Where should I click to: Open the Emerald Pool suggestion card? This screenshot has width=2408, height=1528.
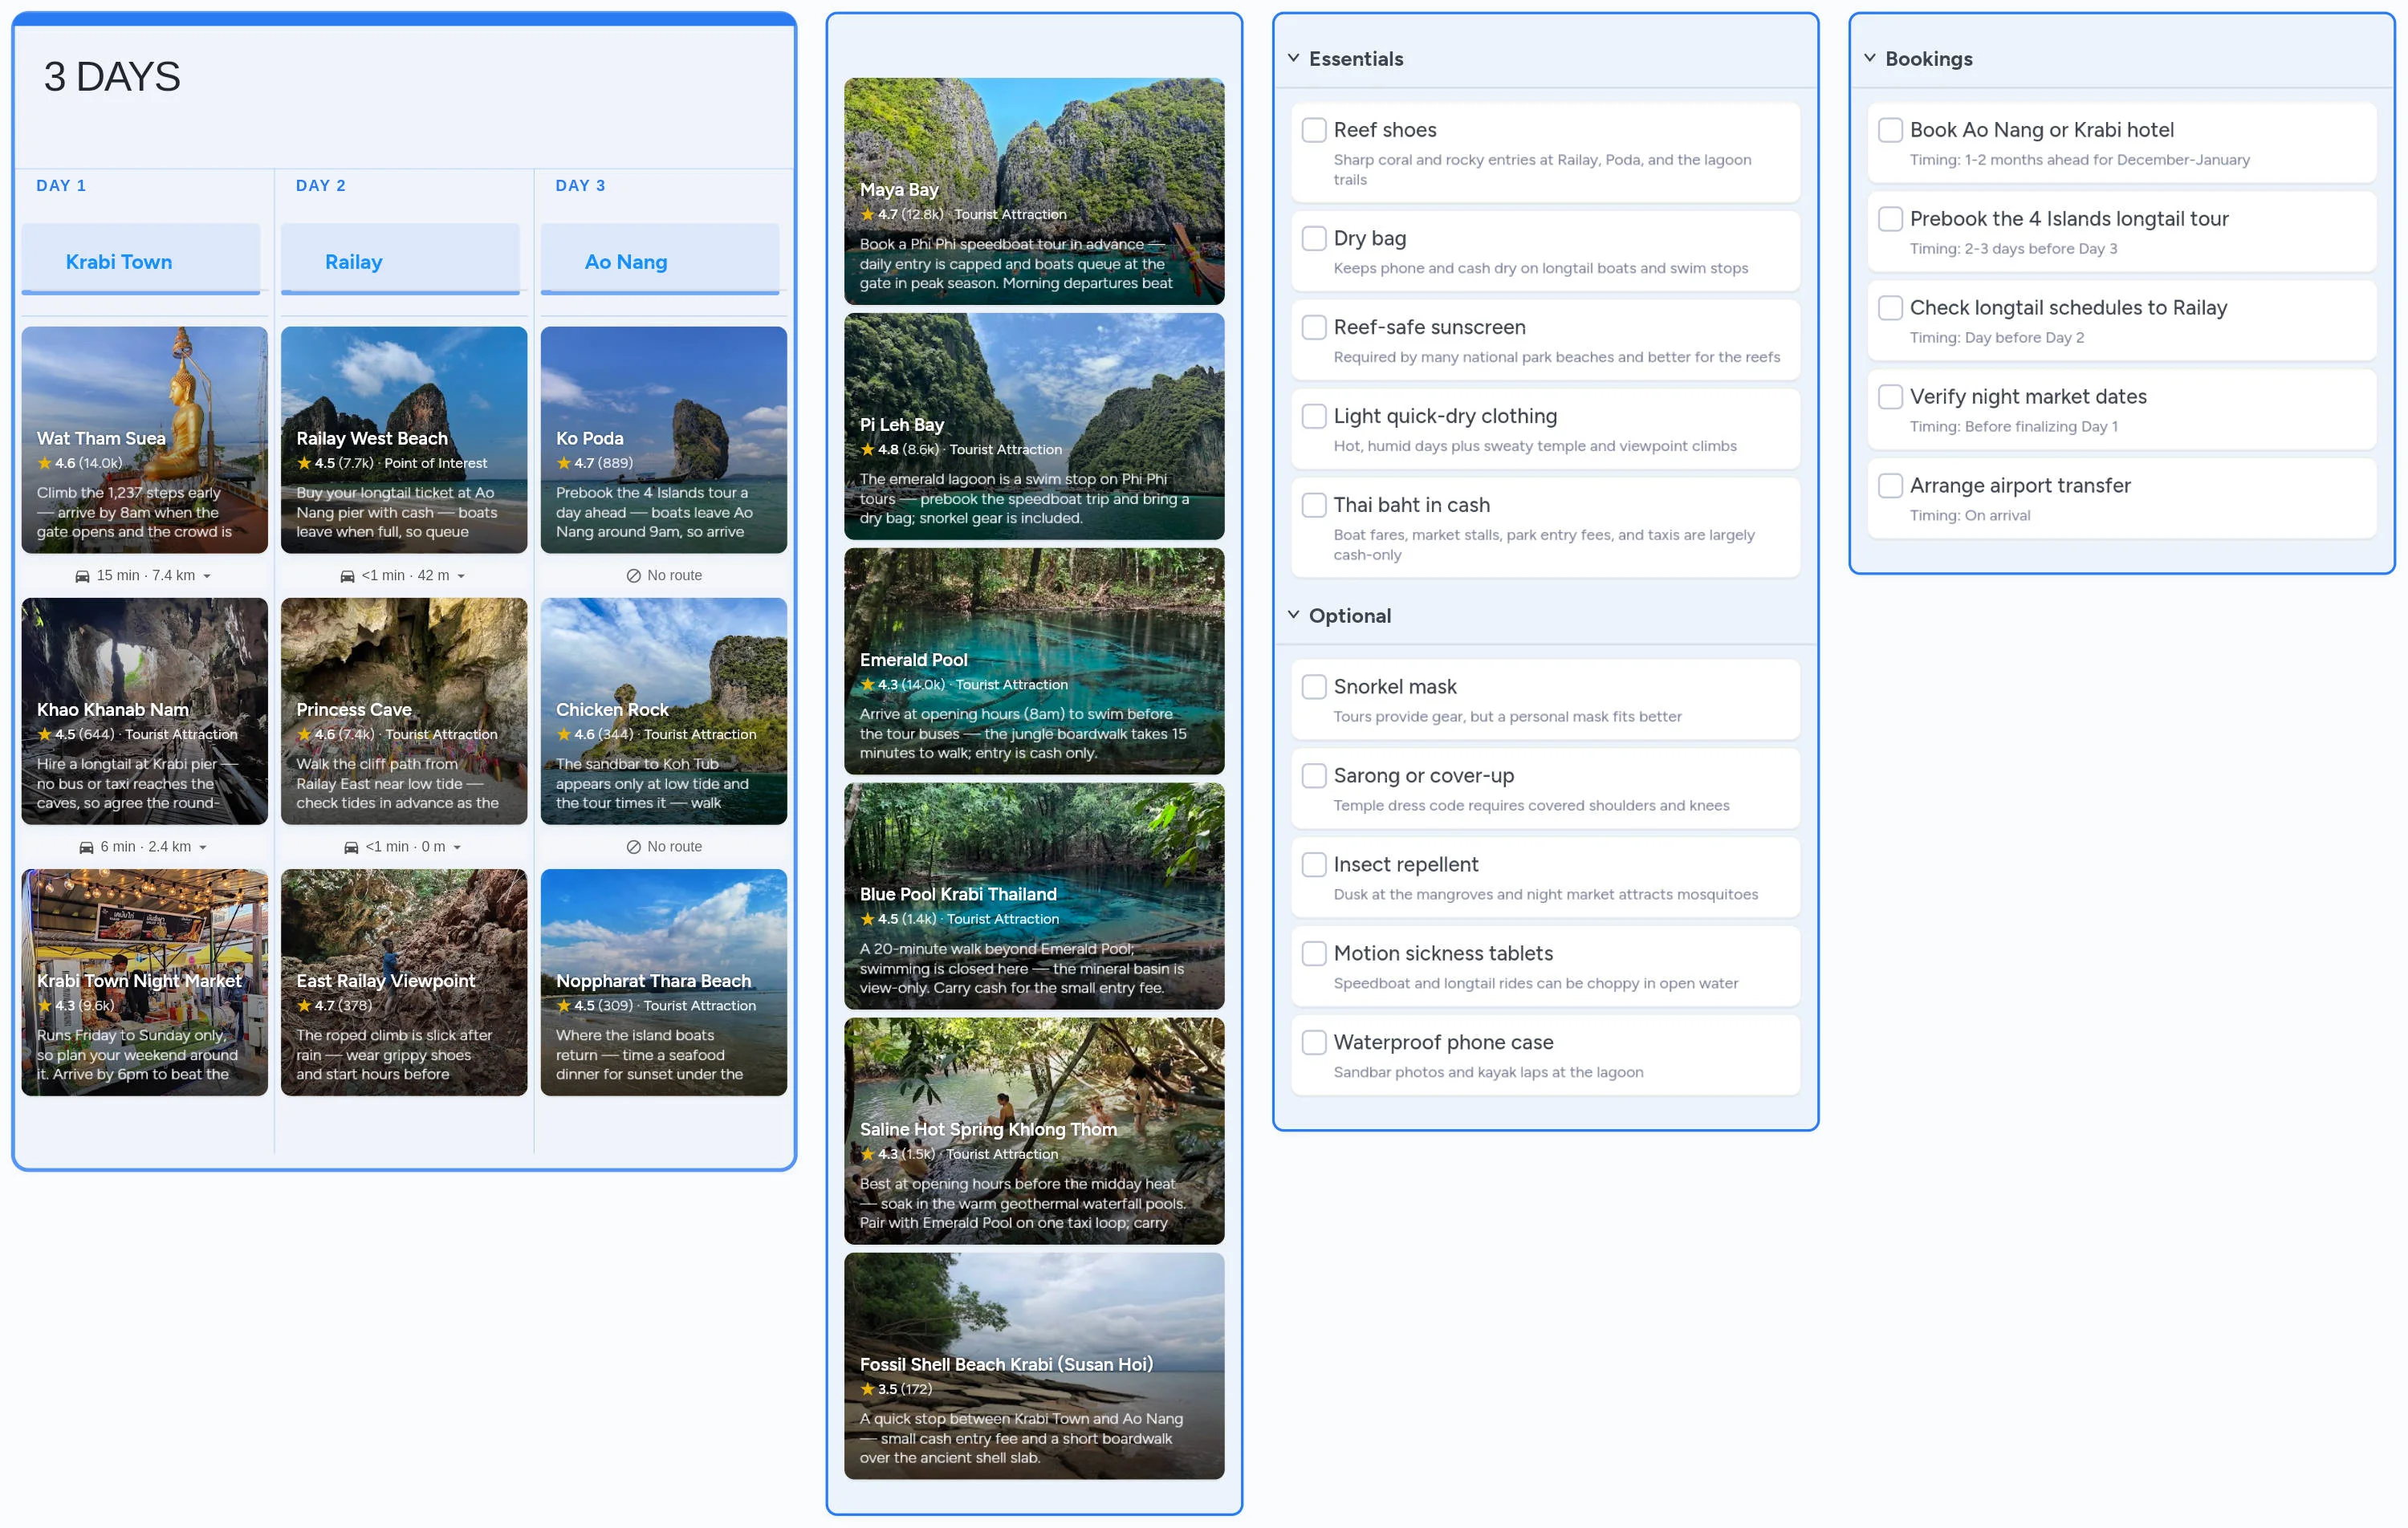pos(1034,661)
